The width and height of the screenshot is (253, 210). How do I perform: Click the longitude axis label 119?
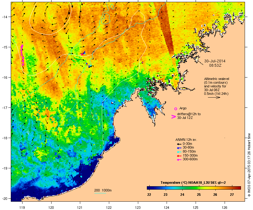(22, 208)
